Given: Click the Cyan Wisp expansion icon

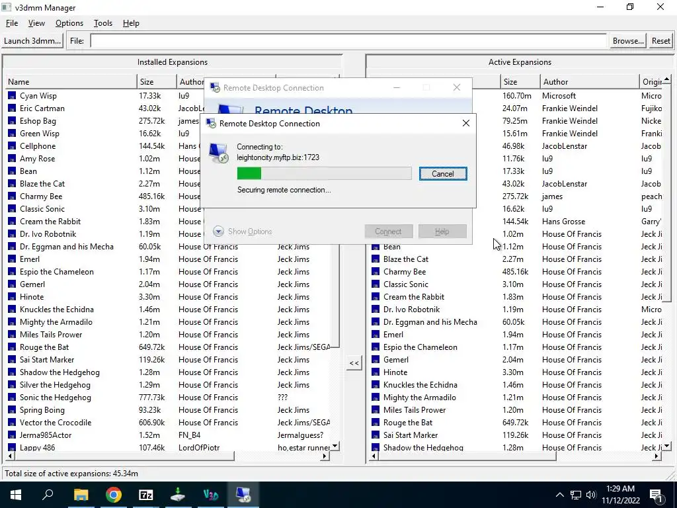Looking at the screenshot, I should 12,96.
